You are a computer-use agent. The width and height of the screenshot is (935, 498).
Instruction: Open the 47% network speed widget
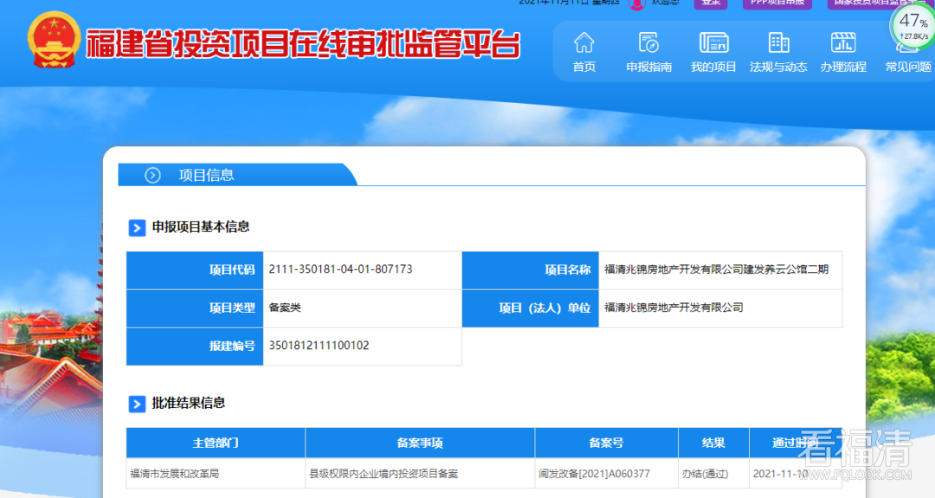(912, 25)
